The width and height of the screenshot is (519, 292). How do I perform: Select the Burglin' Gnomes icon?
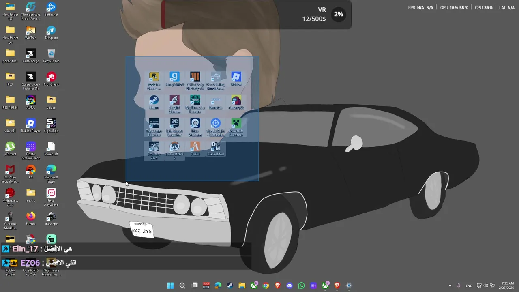tap(174, 104)
